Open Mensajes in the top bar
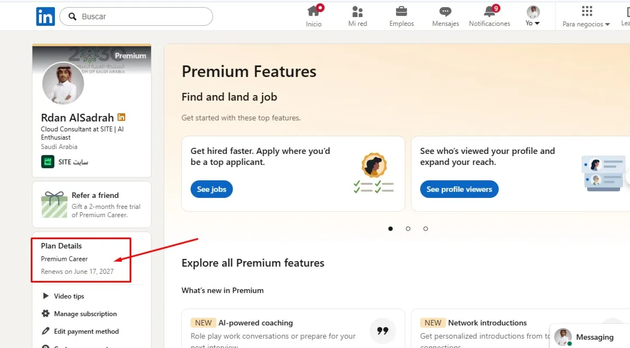This screenshot has width=630, height=348. (x=445, y=16)
